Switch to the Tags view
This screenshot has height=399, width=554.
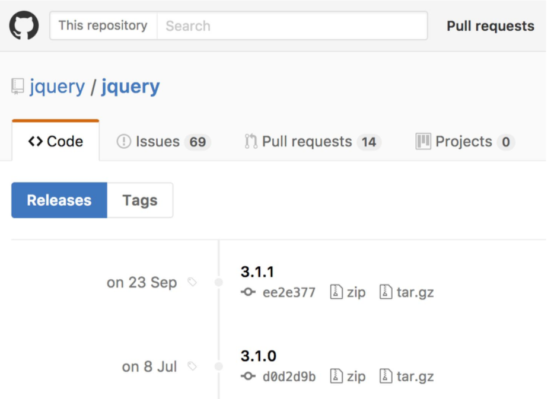(x=140, y=200)
